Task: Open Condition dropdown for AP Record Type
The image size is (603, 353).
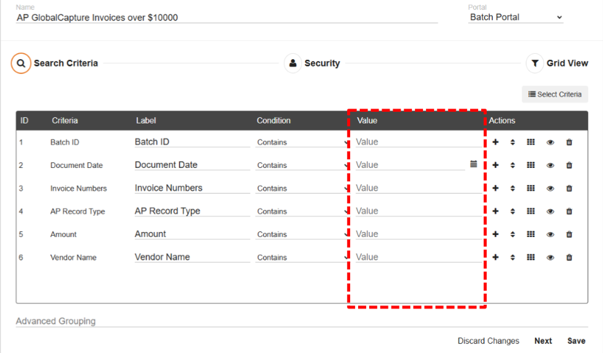Action: pyautogui.click(x=302, y=212)
